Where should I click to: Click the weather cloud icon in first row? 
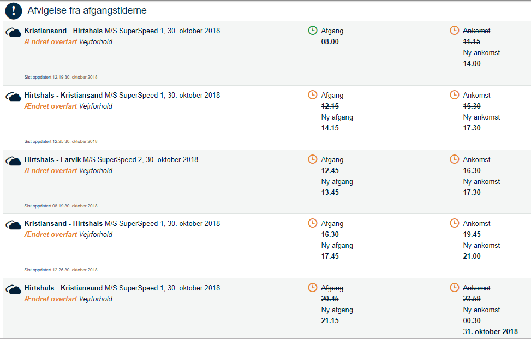click(x=14, y=33)
